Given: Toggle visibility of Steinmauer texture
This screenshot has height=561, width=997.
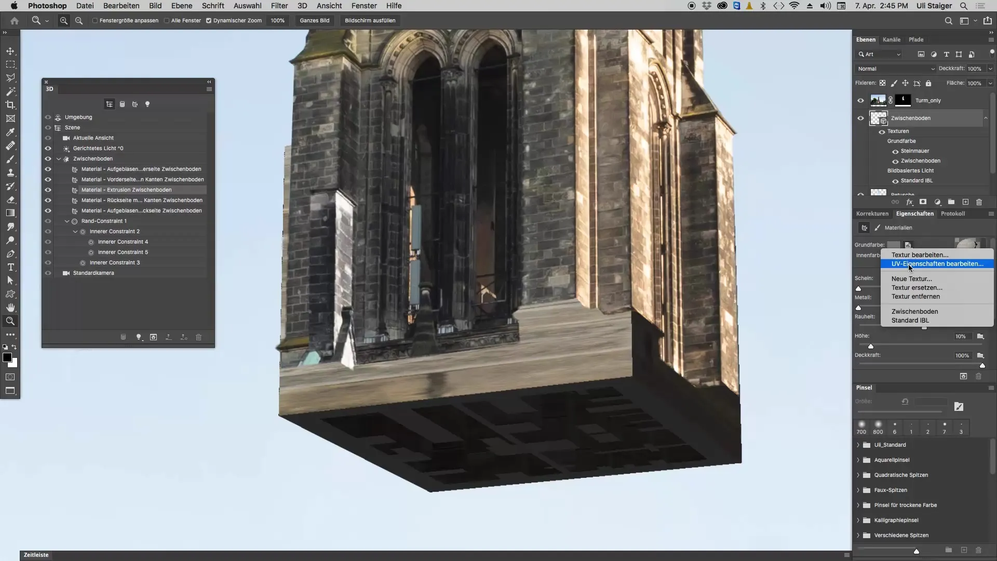Looking at the screenshot, I should pyautogui.click(x=895, y=152).
